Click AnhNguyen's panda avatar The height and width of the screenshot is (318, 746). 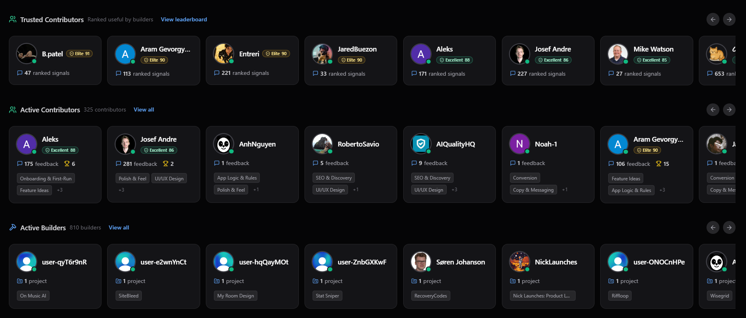(224, 144)
